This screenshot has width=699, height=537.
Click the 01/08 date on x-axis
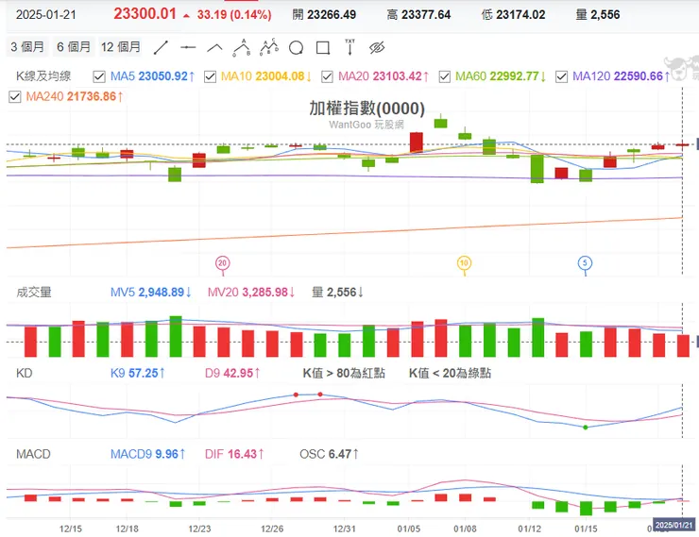tap(465, 529)
